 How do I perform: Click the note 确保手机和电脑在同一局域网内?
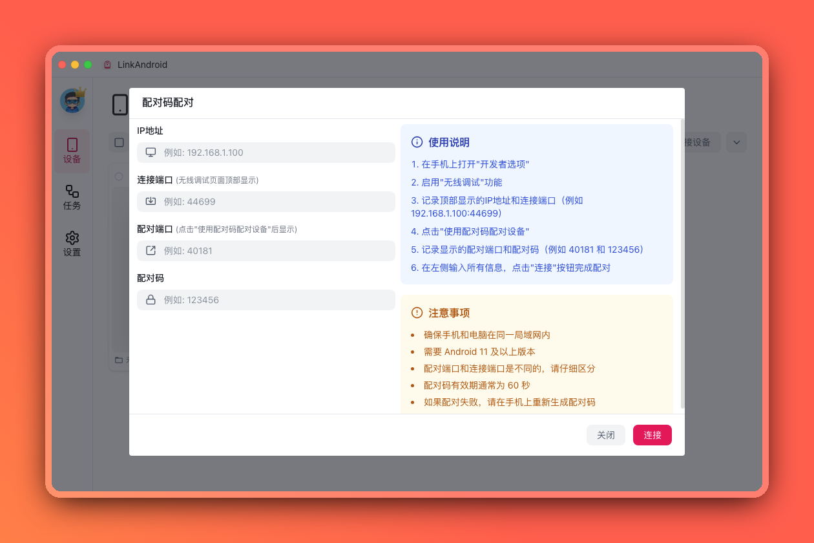click(487, 335)
